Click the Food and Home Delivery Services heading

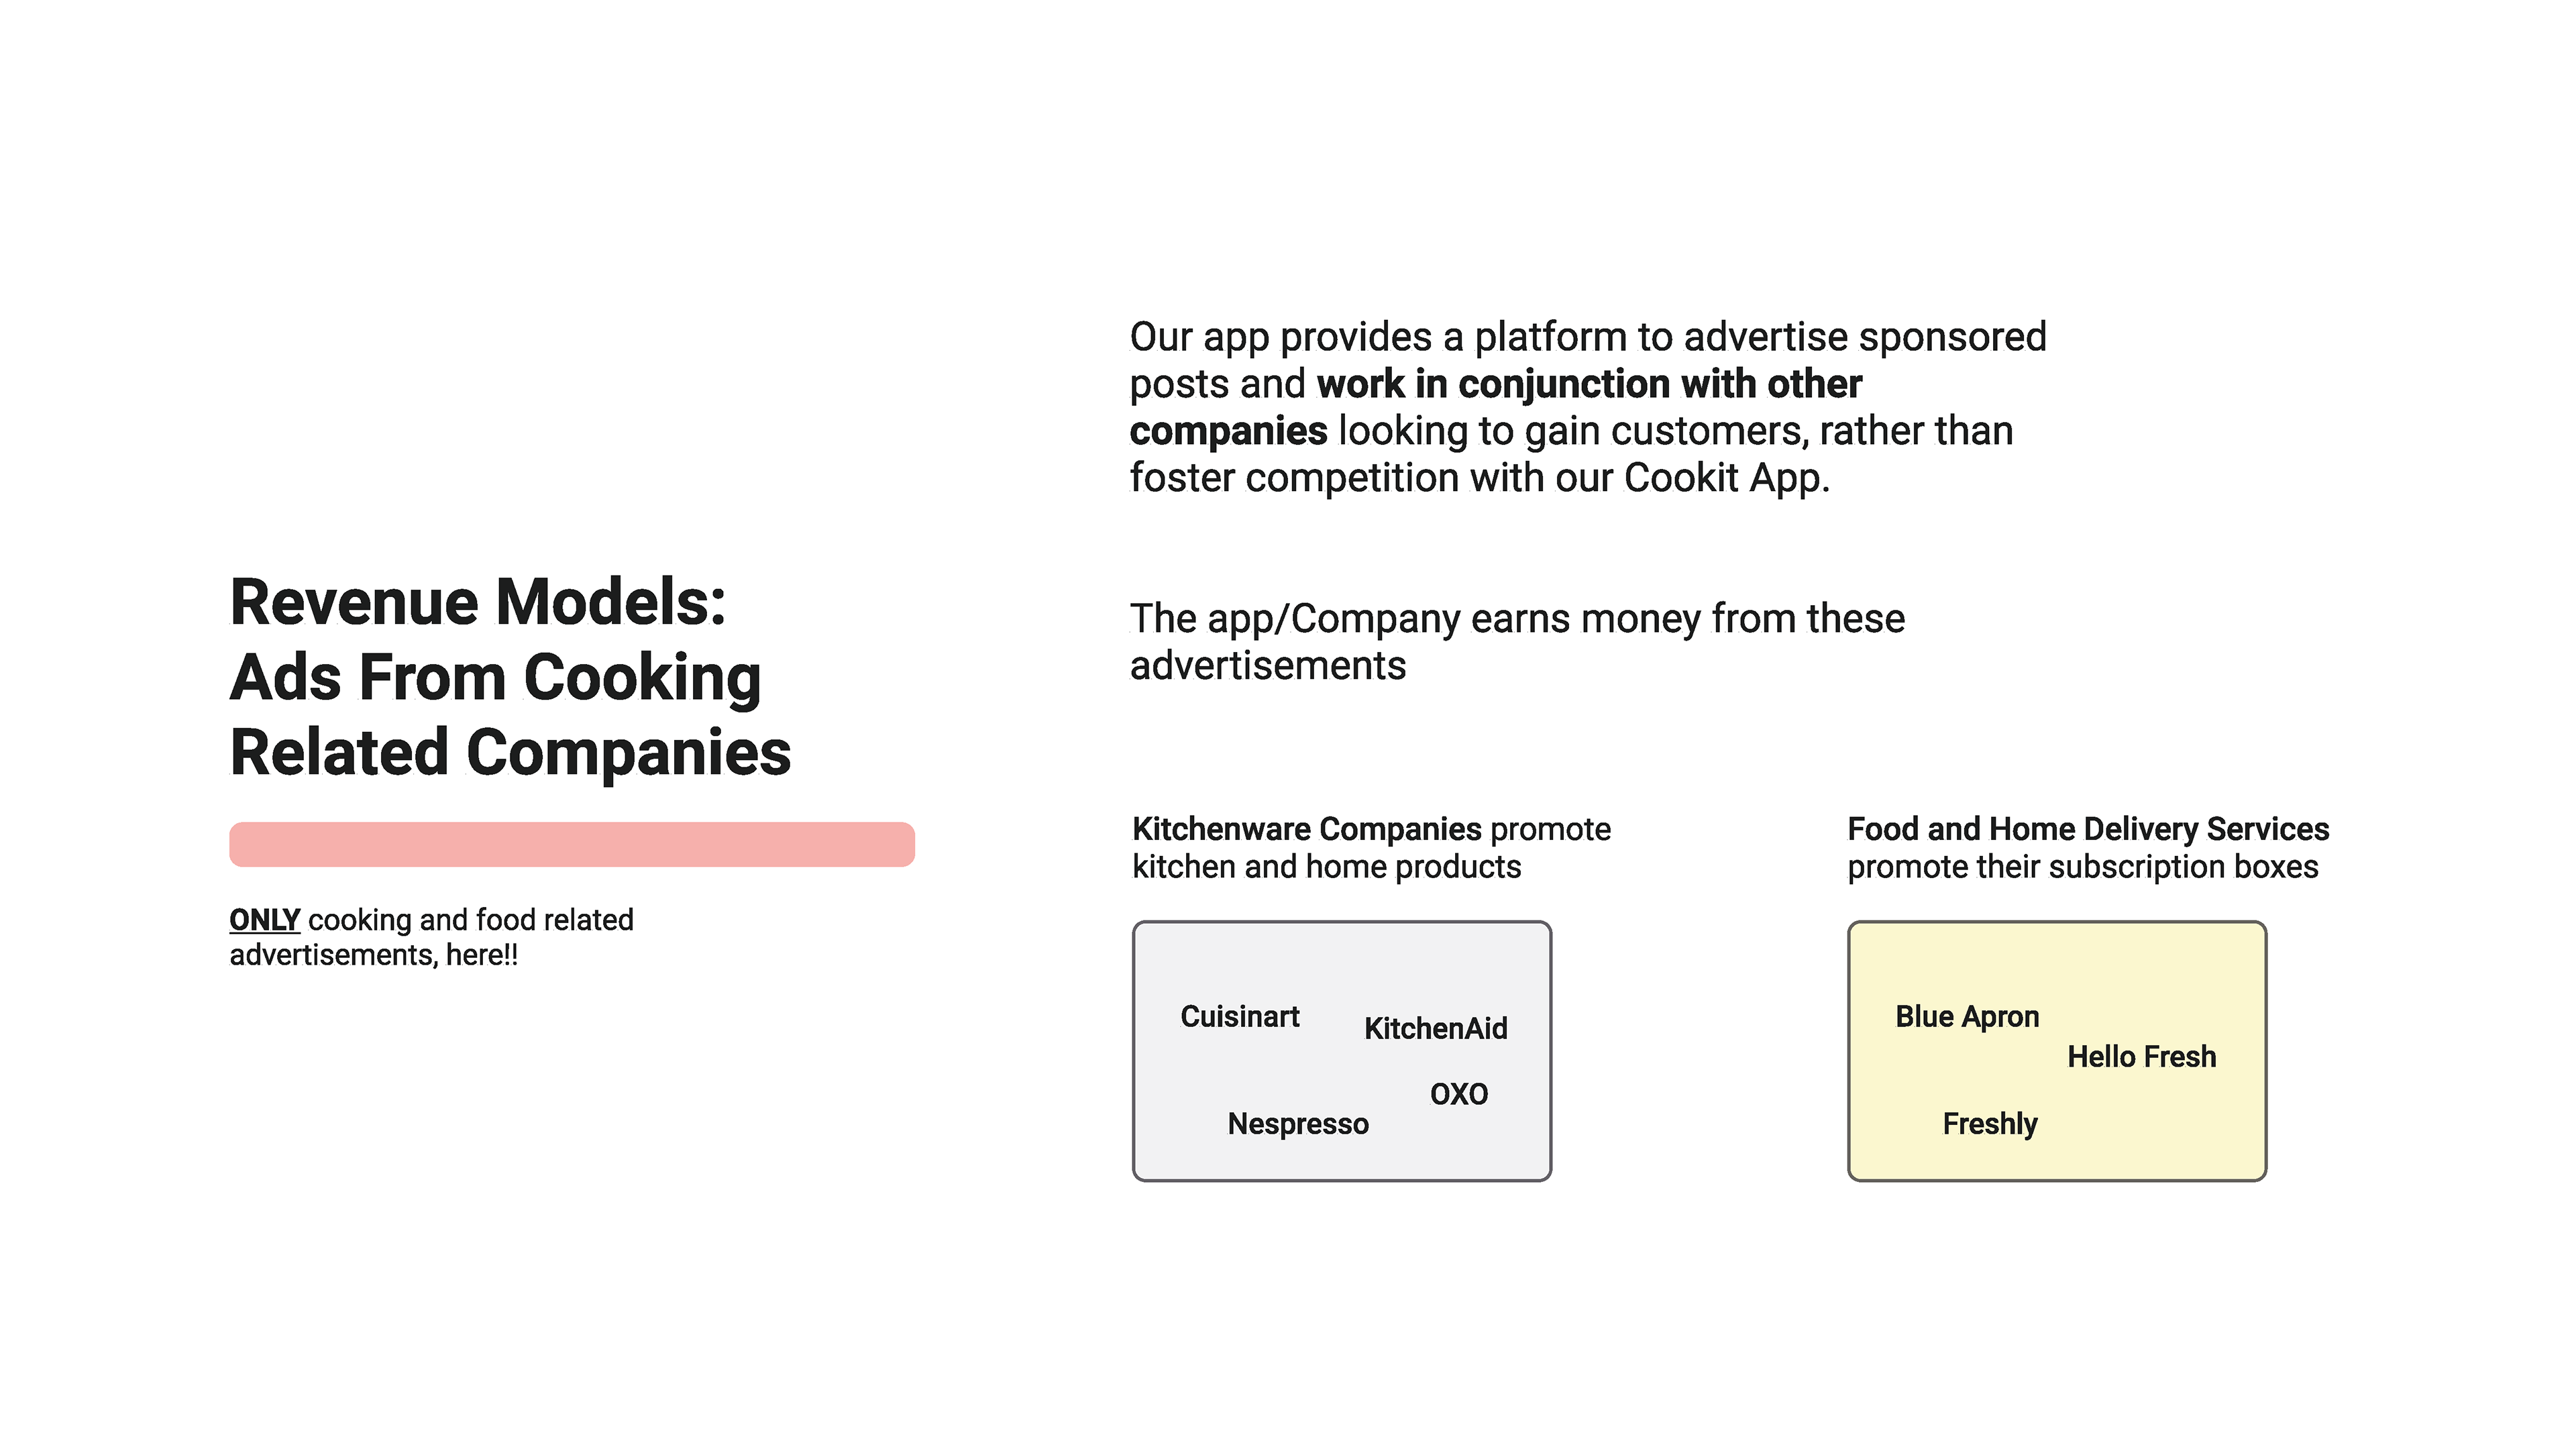(x=2088, y=829)
